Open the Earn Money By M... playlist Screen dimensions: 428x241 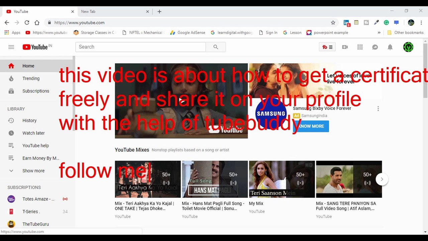point(36,158)
